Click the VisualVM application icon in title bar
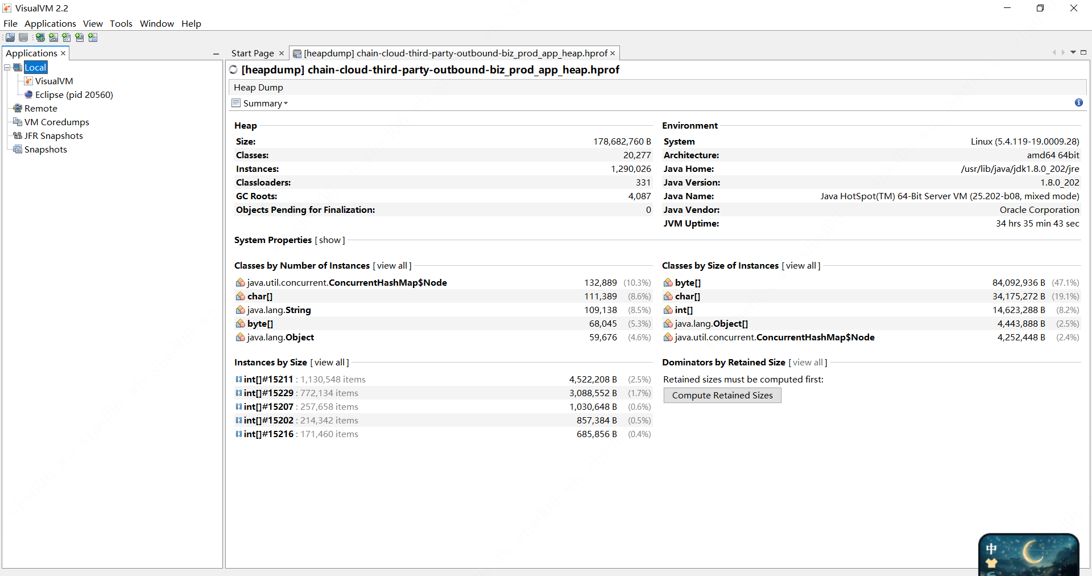Viewport: 1092px width, 576px height. [7, 8]
